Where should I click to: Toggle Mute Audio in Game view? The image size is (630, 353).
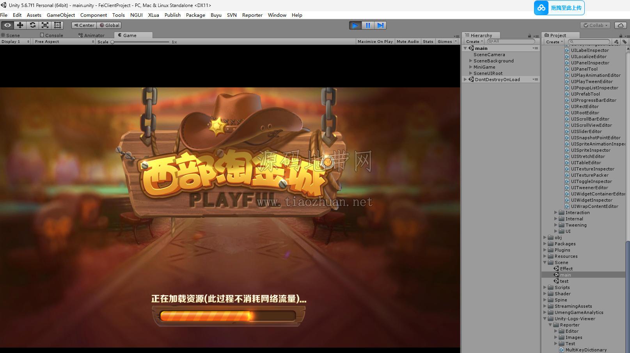408,42
